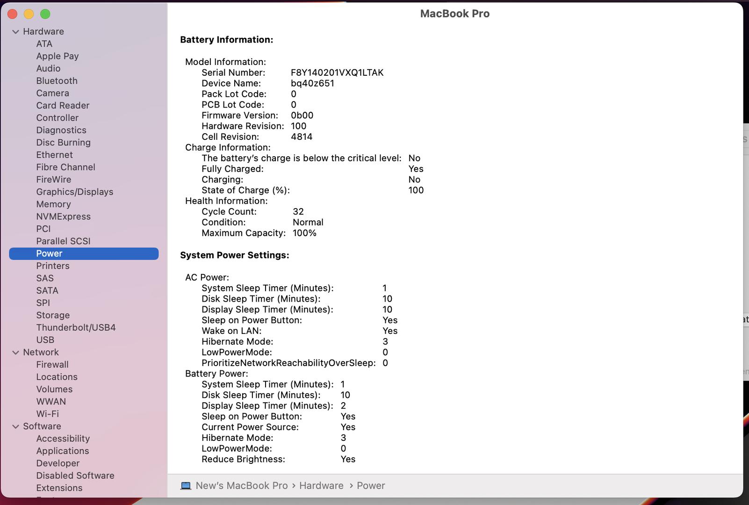Click the Hardware category label
This screenshot has width=749, height=505.
coord(43,32)
